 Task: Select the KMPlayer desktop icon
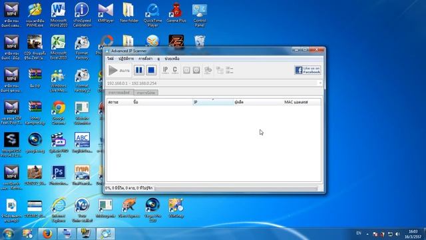106,13
